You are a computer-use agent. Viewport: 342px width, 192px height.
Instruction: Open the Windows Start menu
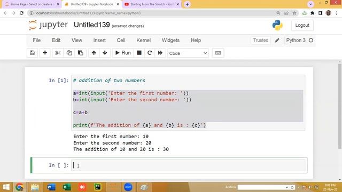[x=6, y=187]
